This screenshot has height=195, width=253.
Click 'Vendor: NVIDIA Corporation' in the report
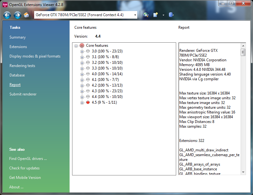tap(203, 60)
